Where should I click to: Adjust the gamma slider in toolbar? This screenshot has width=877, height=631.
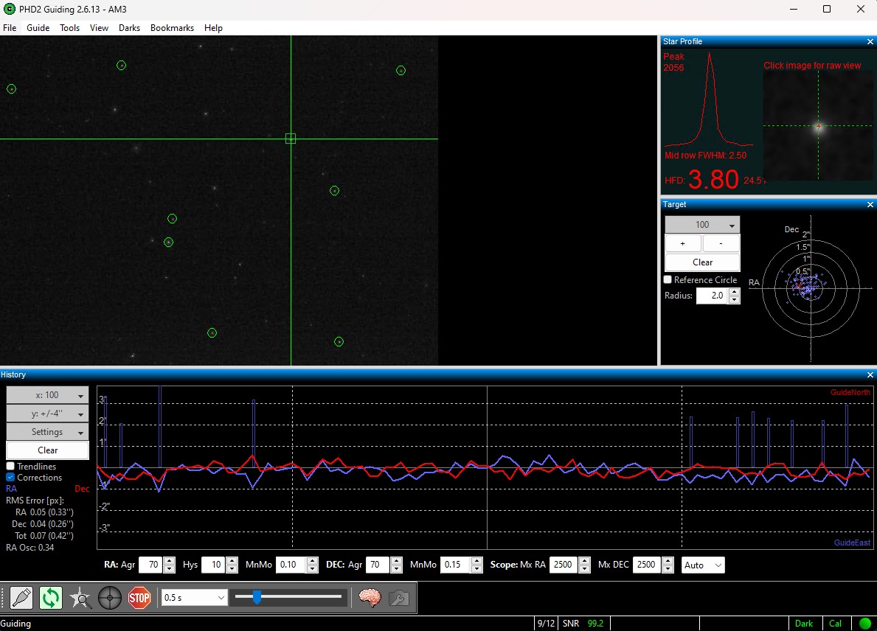click(257, 598)
